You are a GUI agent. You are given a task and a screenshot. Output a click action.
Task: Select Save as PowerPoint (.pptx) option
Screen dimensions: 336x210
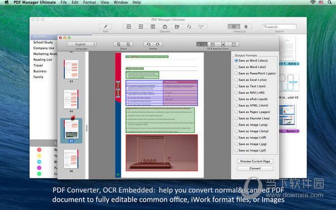pyautogui.click(x=255, y=73)
